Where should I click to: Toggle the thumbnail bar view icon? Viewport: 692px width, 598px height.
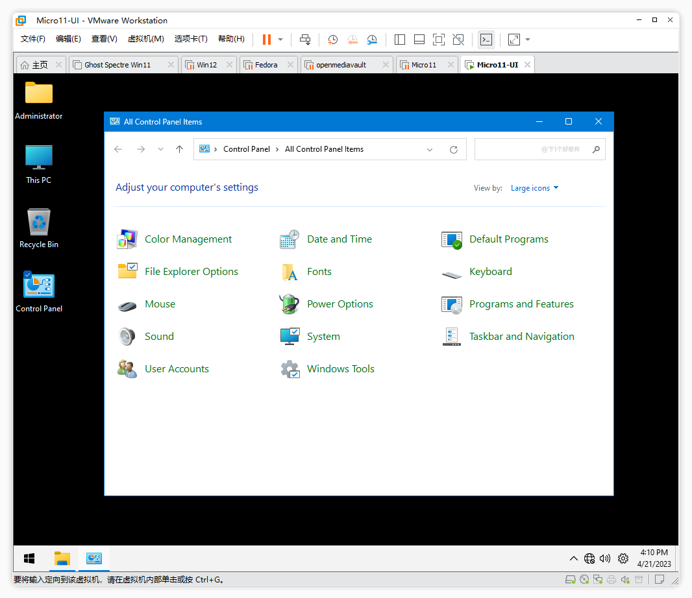click(419, 40)
